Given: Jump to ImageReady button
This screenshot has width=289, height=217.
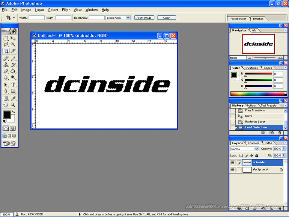Looking at the screenshot, I should [x=9, y=143].
